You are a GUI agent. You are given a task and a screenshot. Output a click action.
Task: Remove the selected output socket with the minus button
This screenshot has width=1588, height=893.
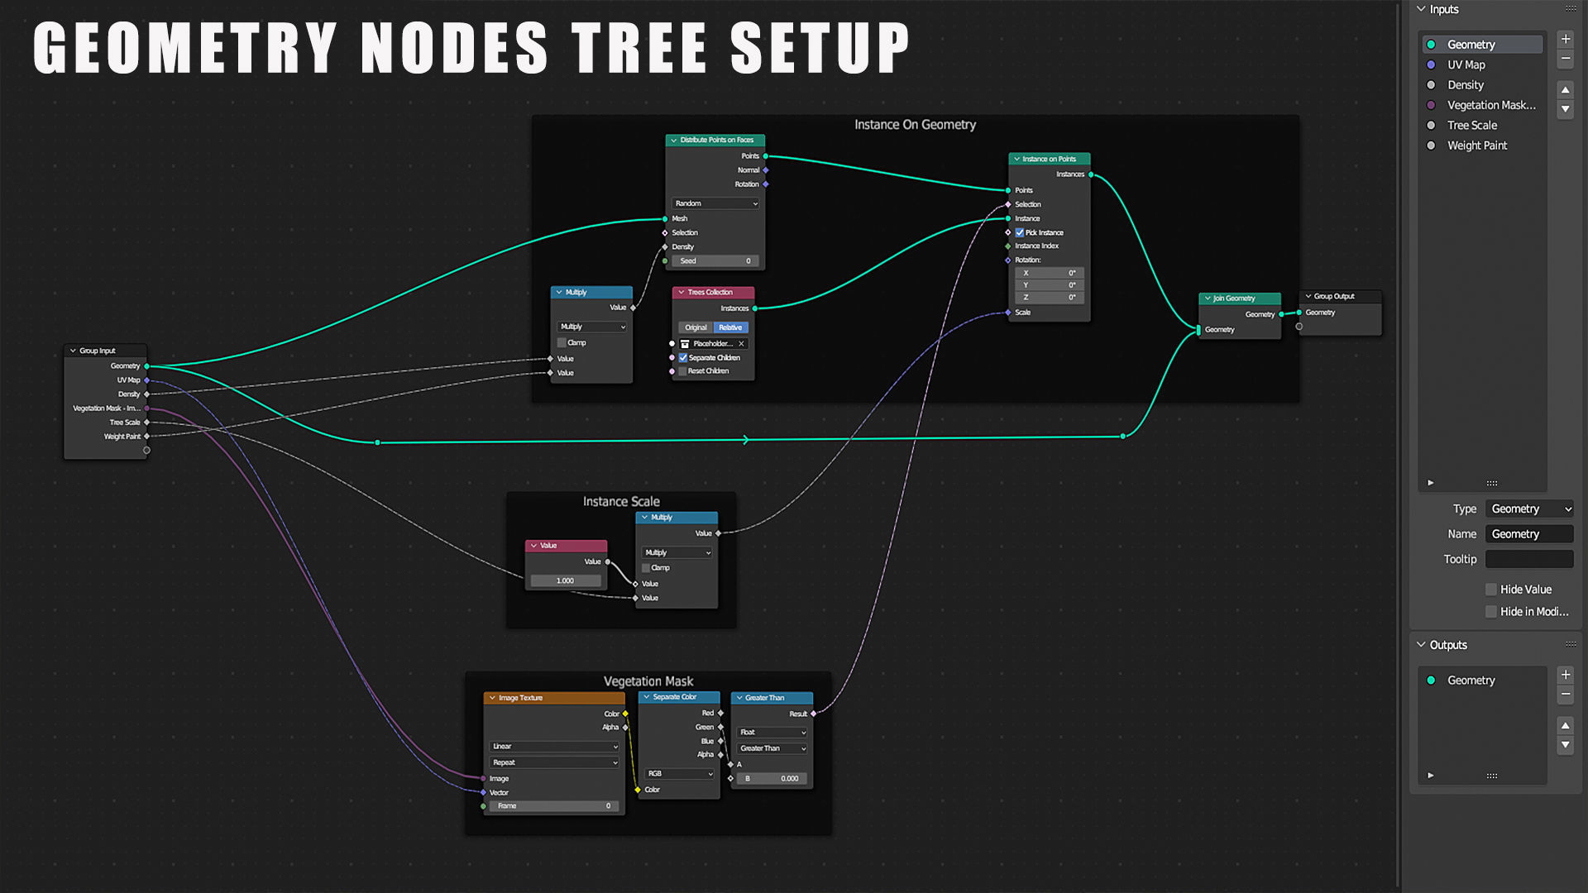1565,695
